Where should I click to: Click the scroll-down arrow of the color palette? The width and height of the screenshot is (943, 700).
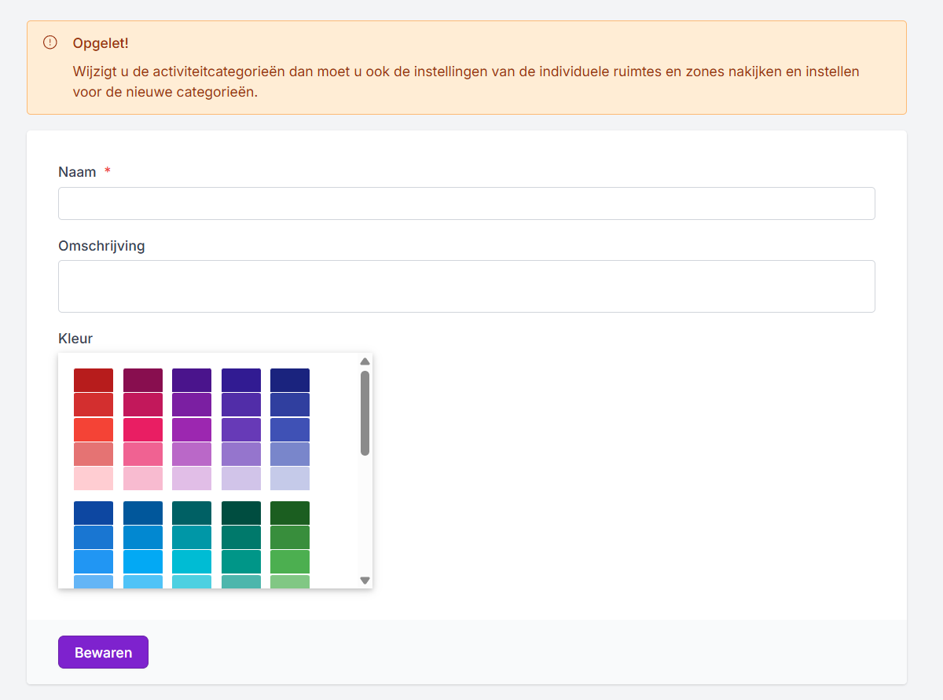(x=365, y=580)
